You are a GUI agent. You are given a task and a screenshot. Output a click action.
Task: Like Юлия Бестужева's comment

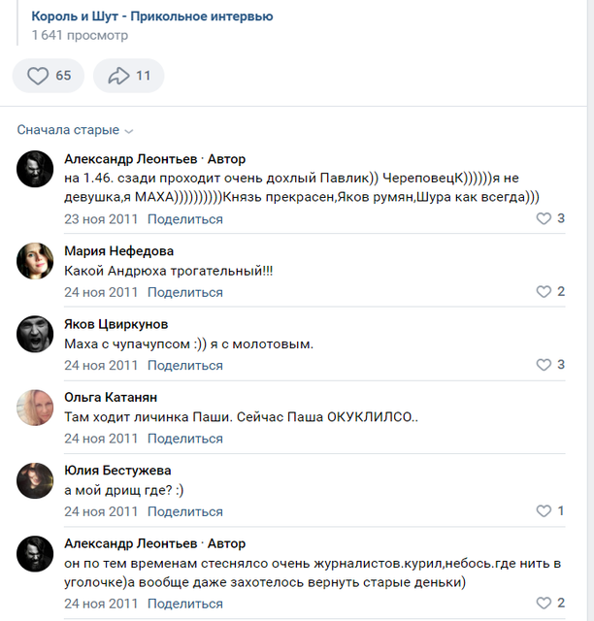pos(550,511)
